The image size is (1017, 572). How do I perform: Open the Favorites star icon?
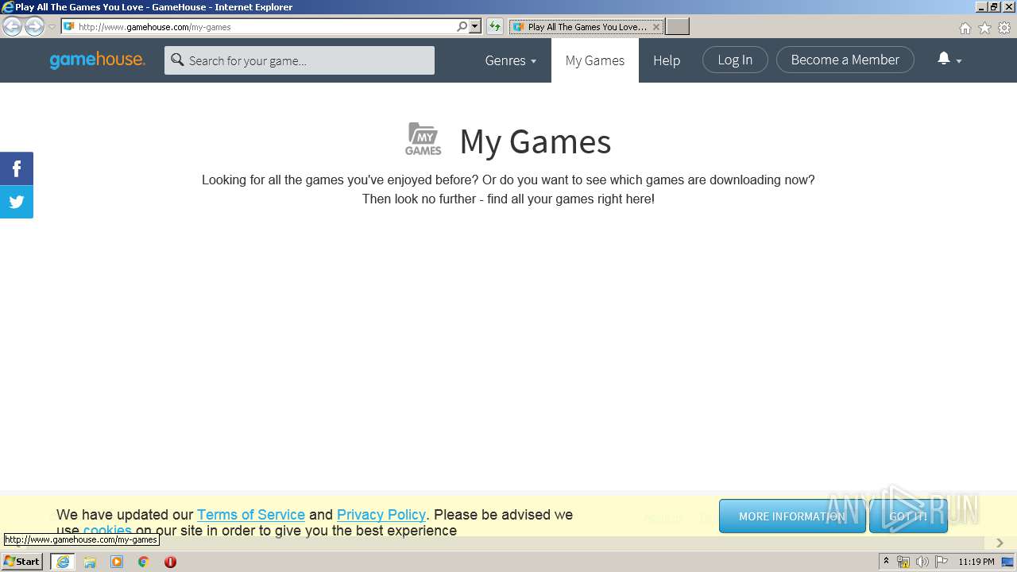point(984,28)
